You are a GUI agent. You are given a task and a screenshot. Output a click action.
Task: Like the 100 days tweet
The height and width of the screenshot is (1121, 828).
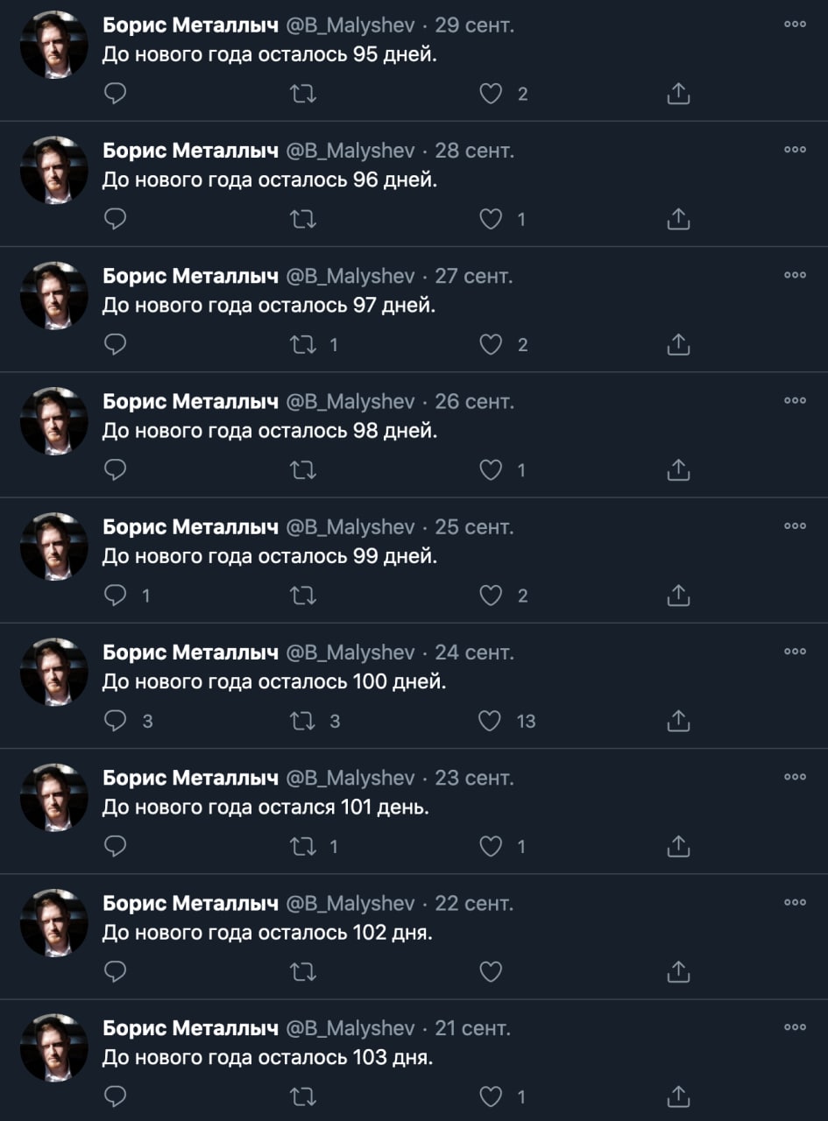tap(491, 721)
